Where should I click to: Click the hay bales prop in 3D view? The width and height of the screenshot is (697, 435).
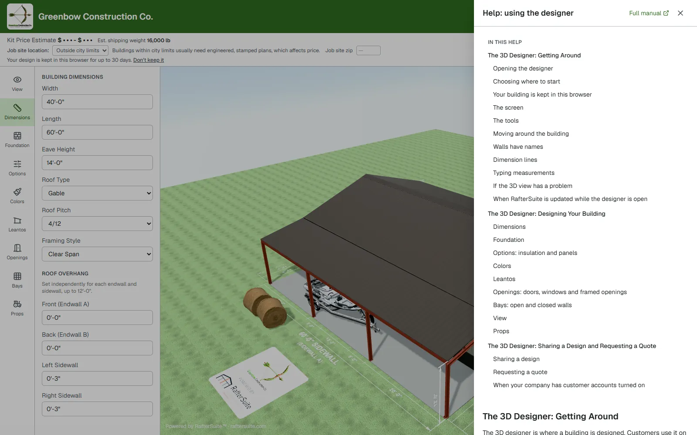[265, 308]
